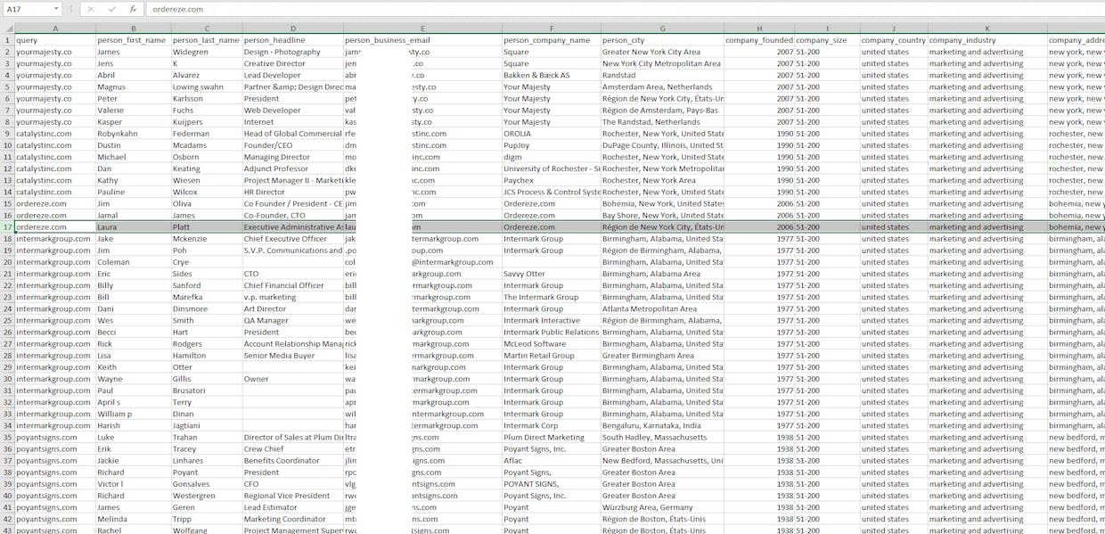The height and width of the screenshot is (534, 1105).
Task: Select column K header
Action: coord(987,29)
